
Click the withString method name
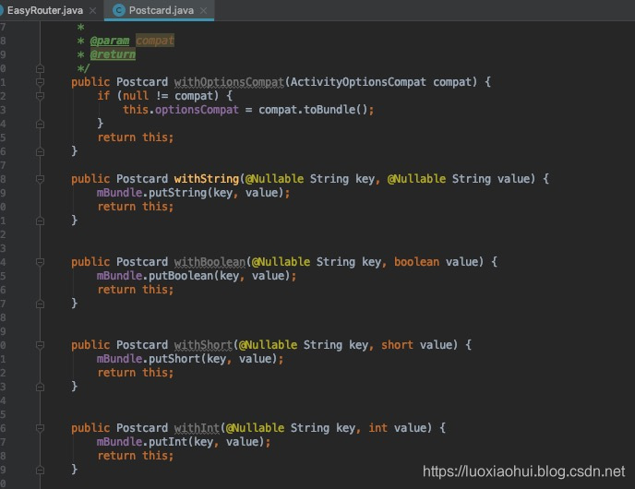[207, 179]
